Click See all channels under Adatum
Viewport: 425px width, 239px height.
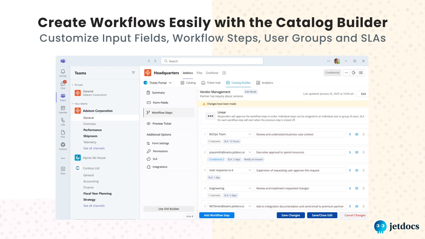click(x=94, y=148)
